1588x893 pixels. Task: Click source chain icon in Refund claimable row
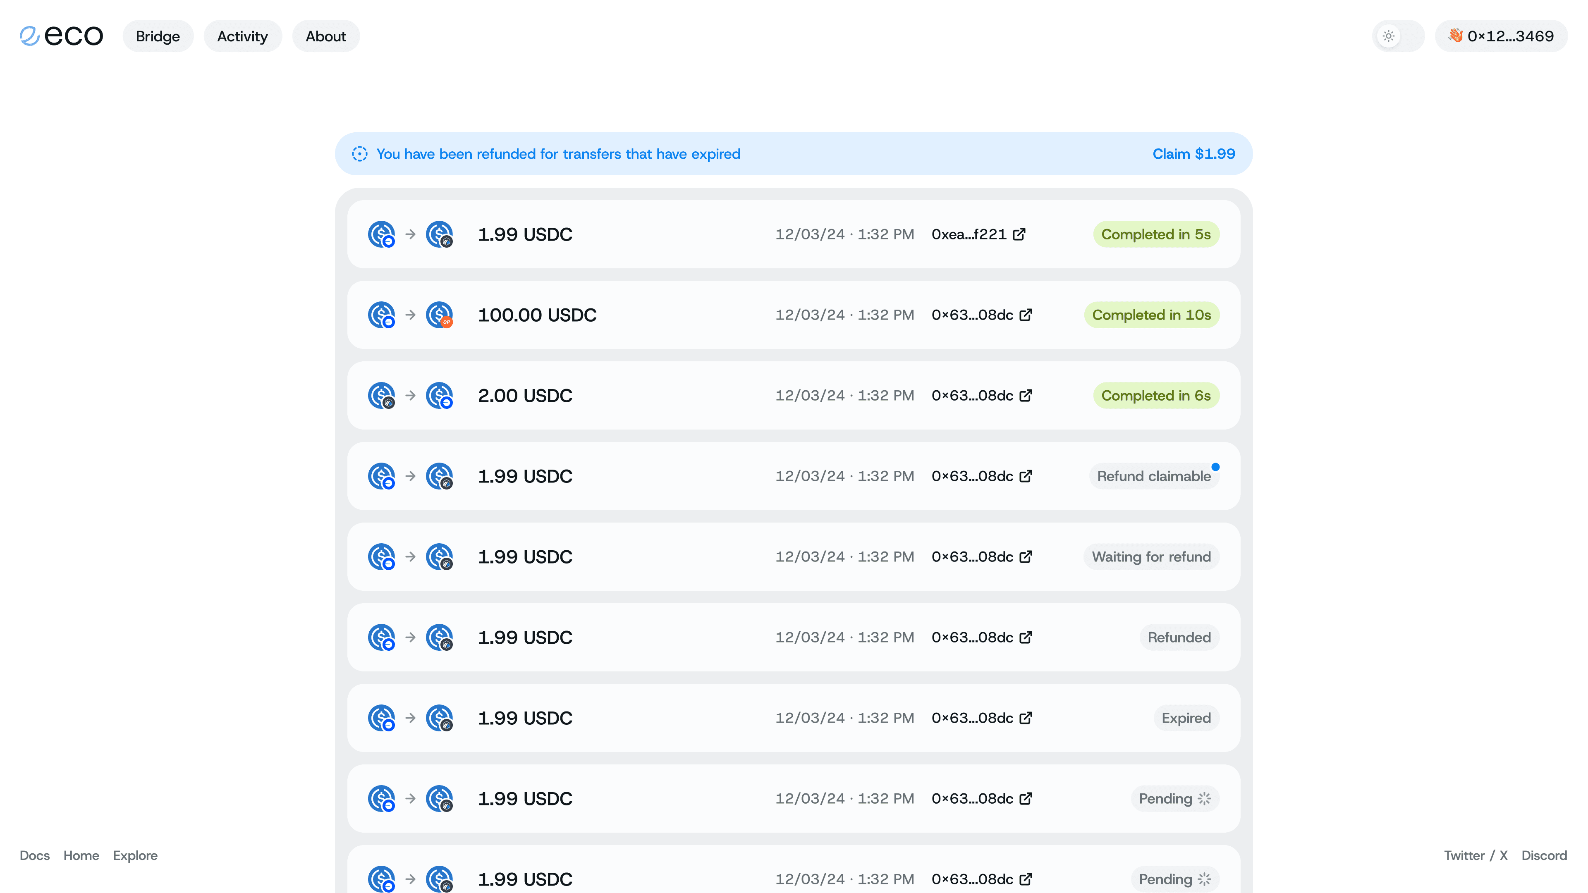coord(382,476)
